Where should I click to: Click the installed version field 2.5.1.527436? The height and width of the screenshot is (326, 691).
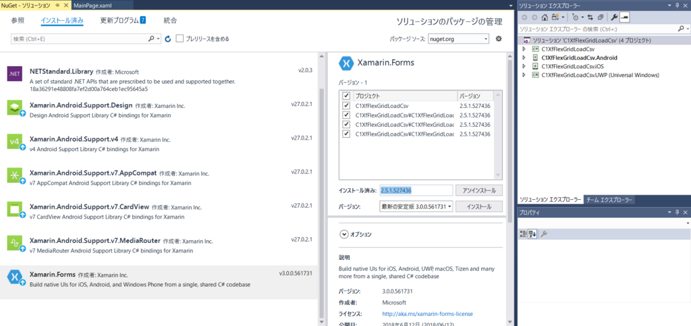pos(416,190)
